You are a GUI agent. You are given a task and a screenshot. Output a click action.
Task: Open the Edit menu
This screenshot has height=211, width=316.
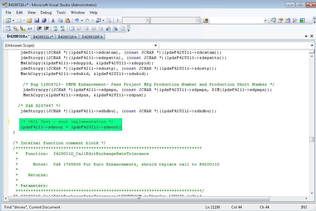tap(19, 13)
